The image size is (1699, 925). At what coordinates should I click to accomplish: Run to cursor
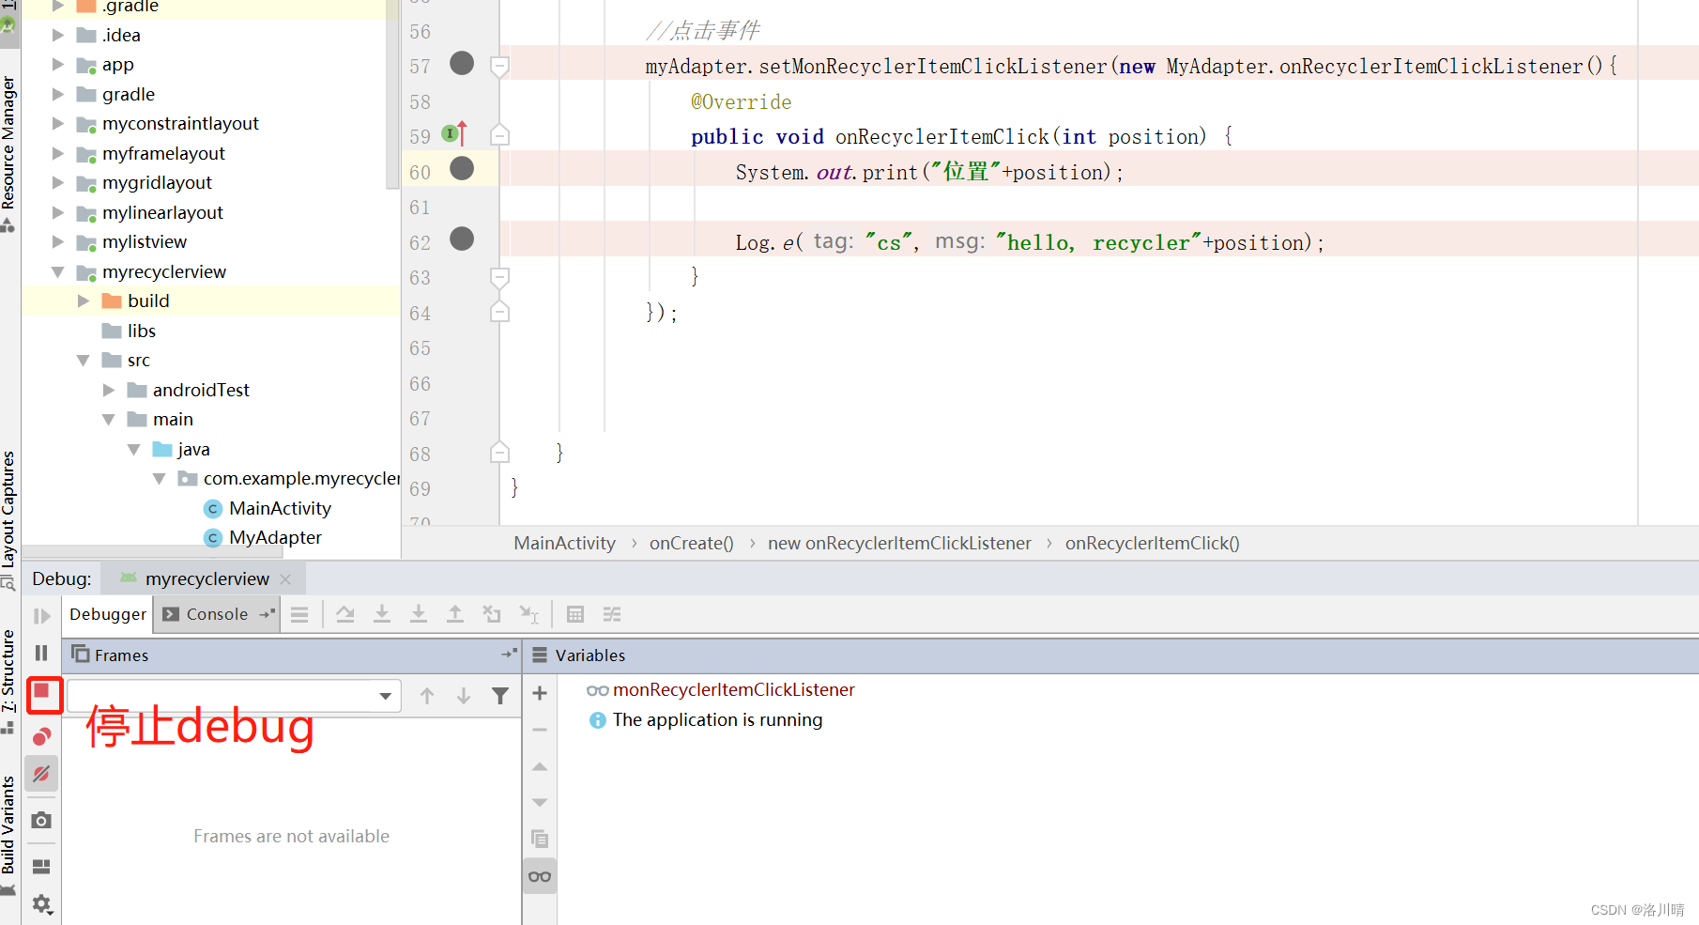click(x=529, y=614)
